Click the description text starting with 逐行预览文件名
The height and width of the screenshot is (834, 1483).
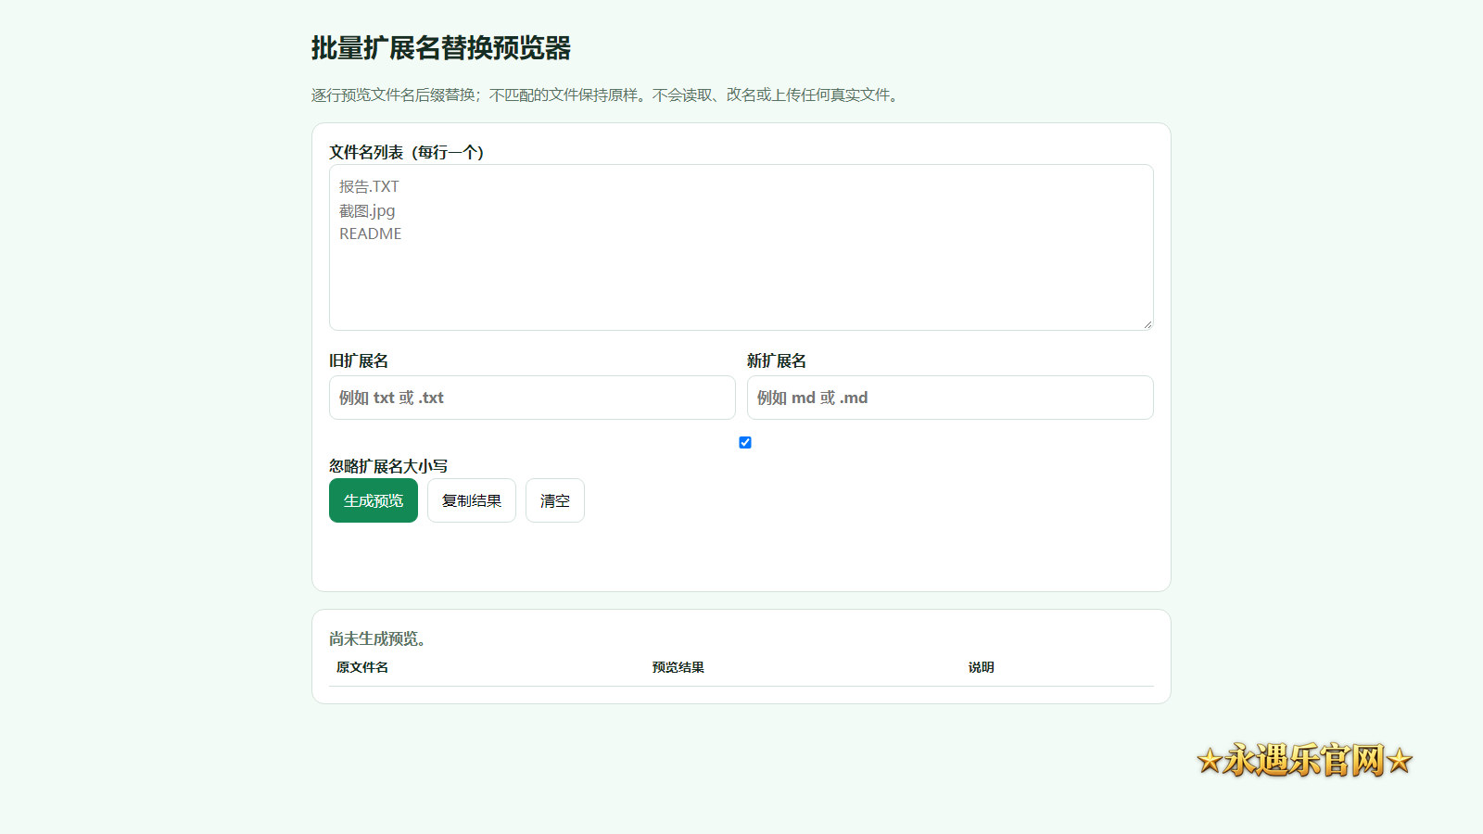pos(607,95)
